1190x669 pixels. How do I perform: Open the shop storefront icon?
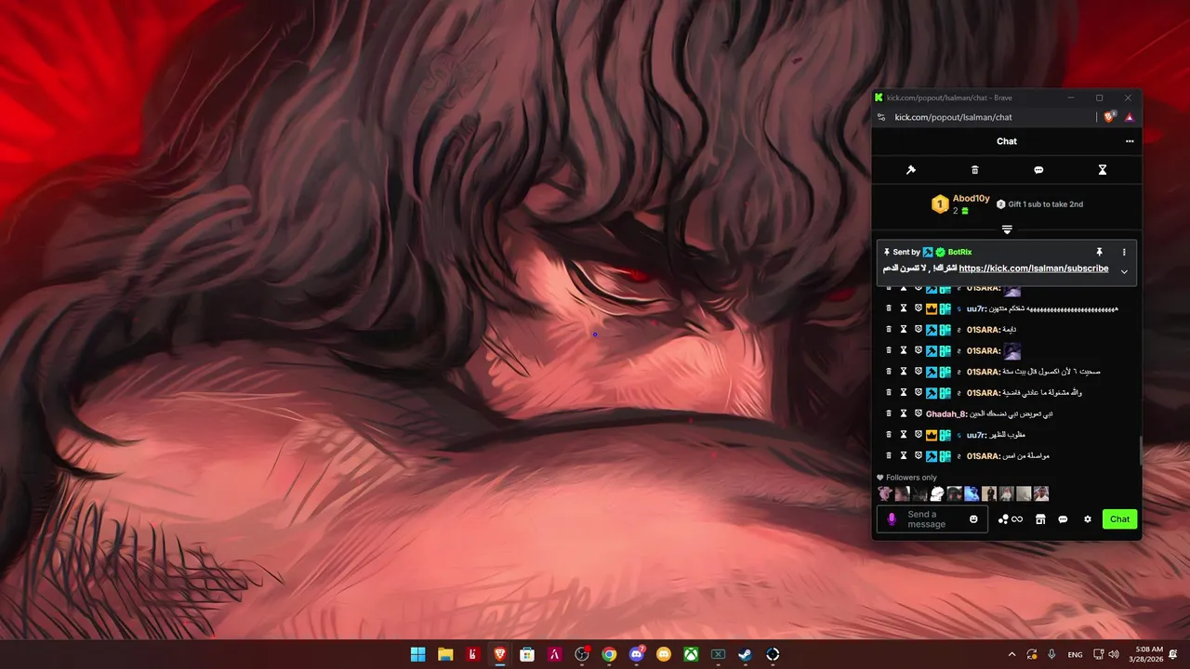(1041, 519)
